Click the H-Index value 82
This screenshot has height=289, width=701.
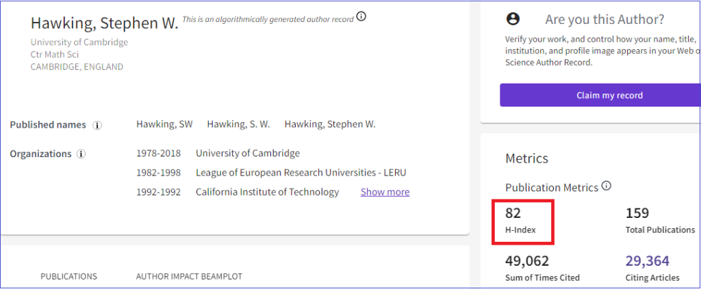(513, 214)
